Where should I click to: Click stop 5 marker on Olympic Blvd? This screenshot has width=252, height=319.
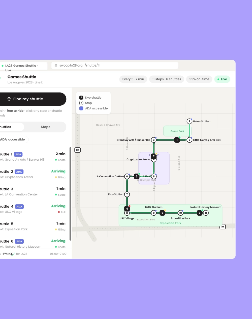coord(154,177)
